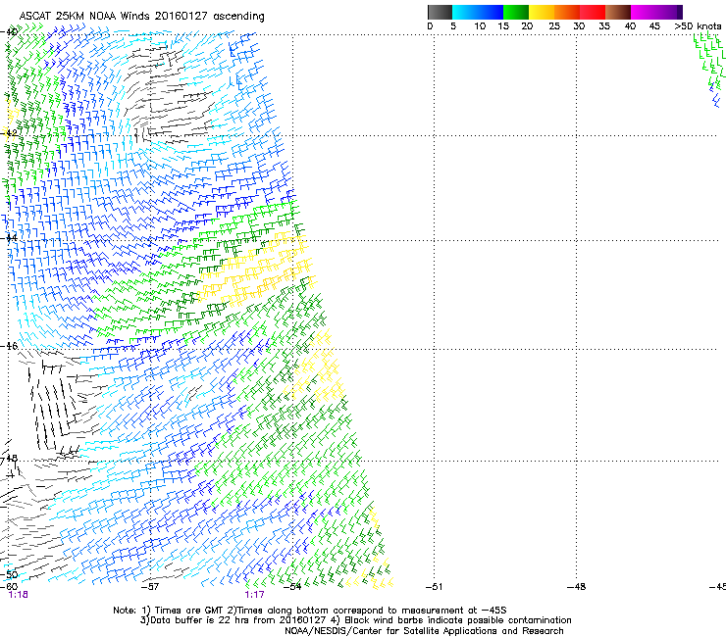Click the purple '1:18' swath time label
This screenshot has width=726, height=637.
click(x=18, y=595)
